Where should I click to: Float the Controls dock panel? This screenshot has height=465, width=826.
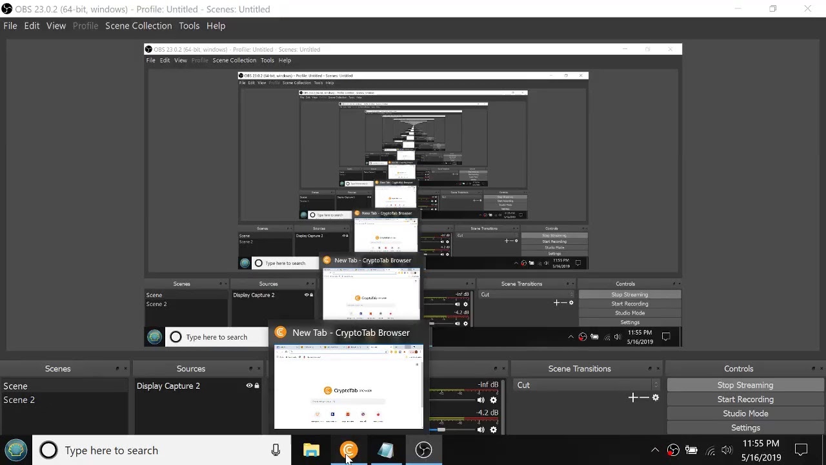point(812,369)
